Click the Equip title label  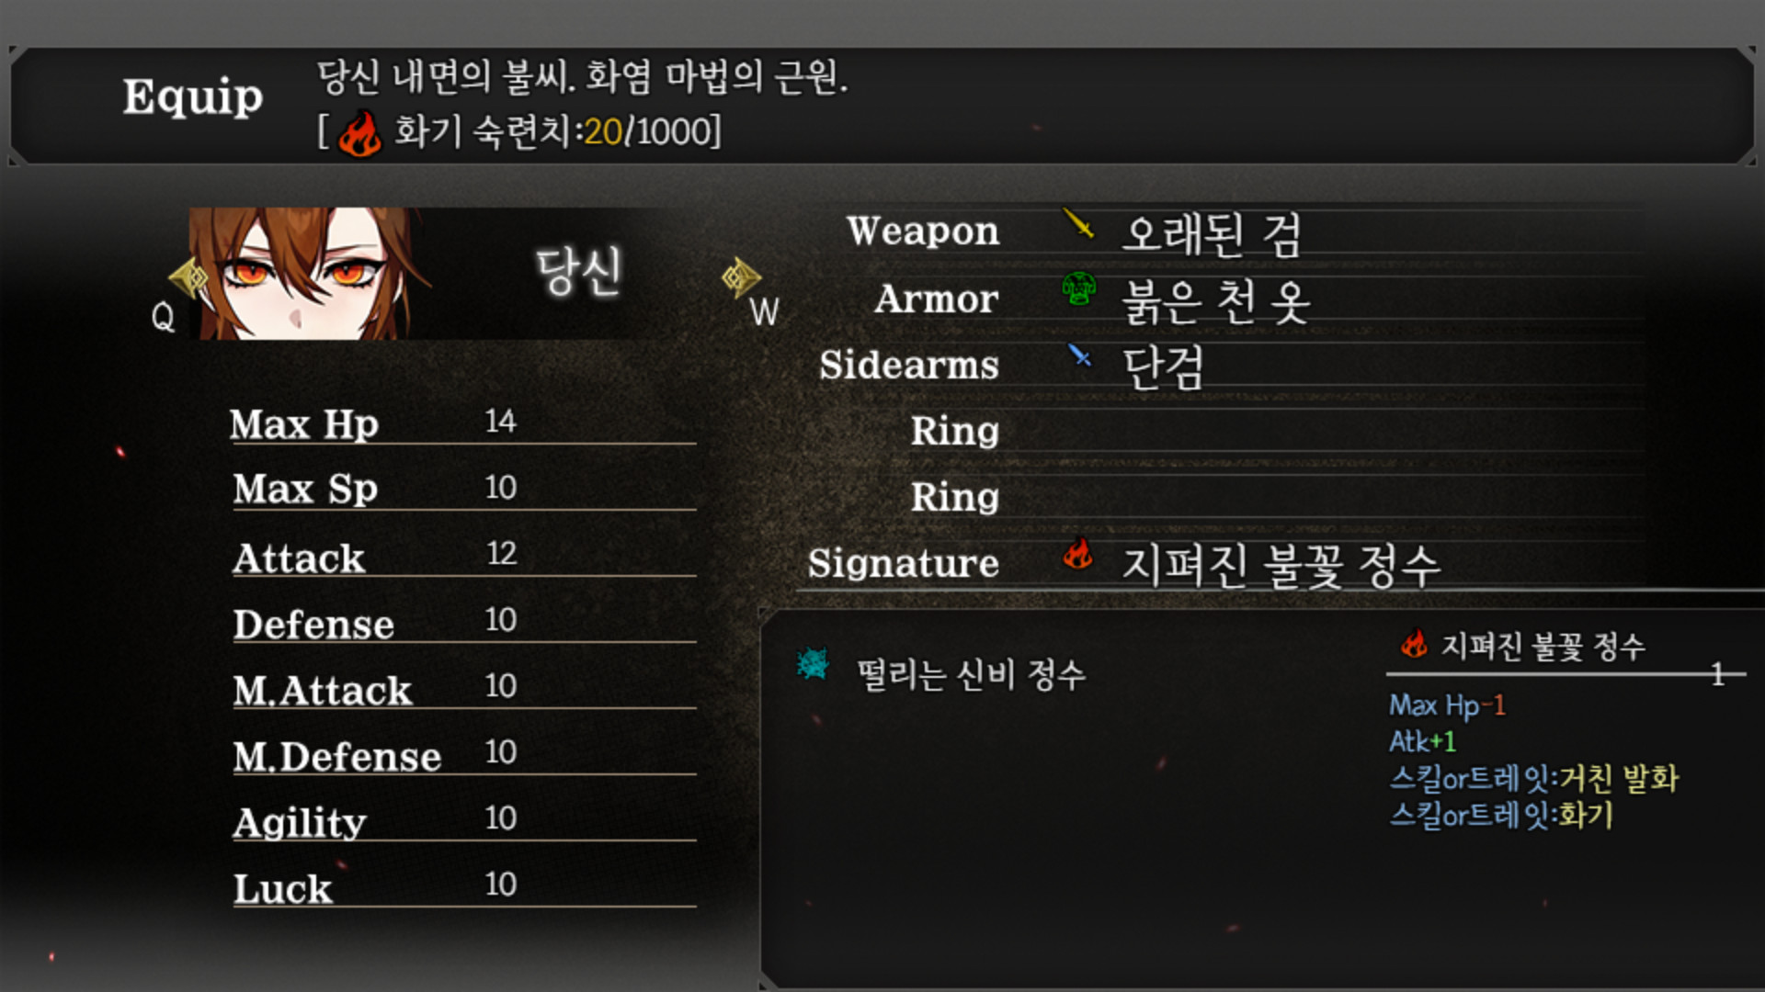click(x=193, y=97)
